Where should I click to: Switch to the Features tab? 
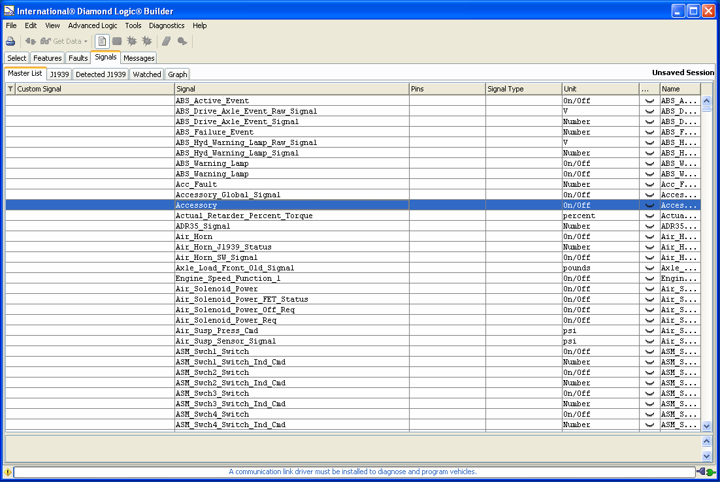pos(47,58)
